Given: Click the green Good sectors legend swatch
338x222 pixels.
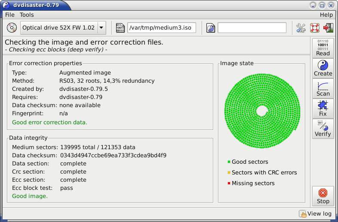Looking at the screenshot, I should click(x=229, y=162).
